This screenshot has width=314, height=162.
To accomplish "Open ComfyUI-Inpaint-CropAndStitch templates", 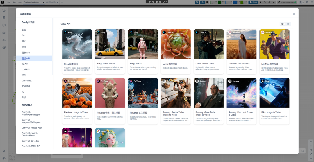I will (34, 134).
